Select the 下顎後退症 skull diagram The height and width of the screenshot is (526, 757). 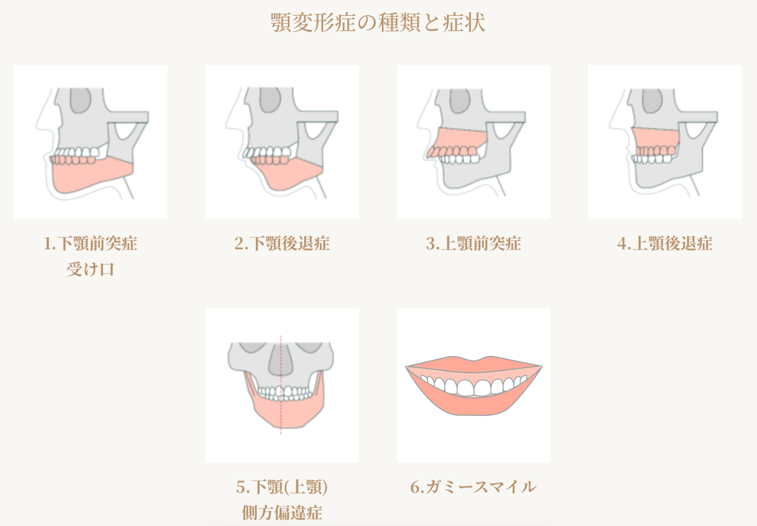pos(282,142)
